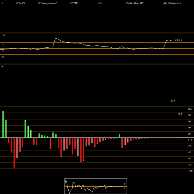Image resolution: width=194 pixels, height=194 pixels.
Task: Click the tallest green histogram bar at left
Action: coord(3,124)
